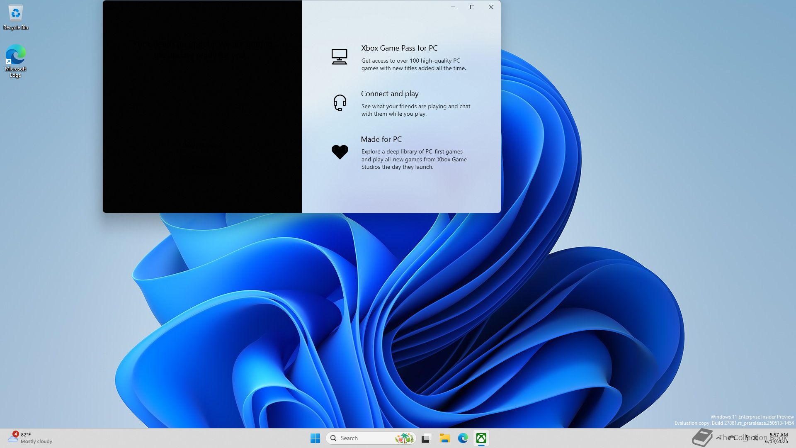Click the PC monitor icon for Game Pass

[339, 57]
